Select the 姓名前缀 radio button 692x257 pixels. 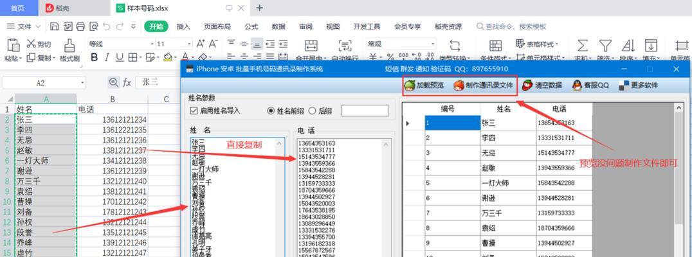tap(271, 111)
